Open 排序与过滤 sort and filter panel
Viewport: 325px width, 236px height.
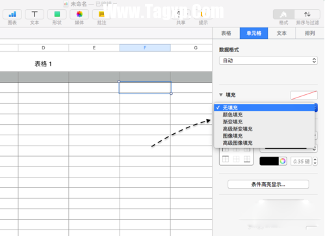(307, 14)
